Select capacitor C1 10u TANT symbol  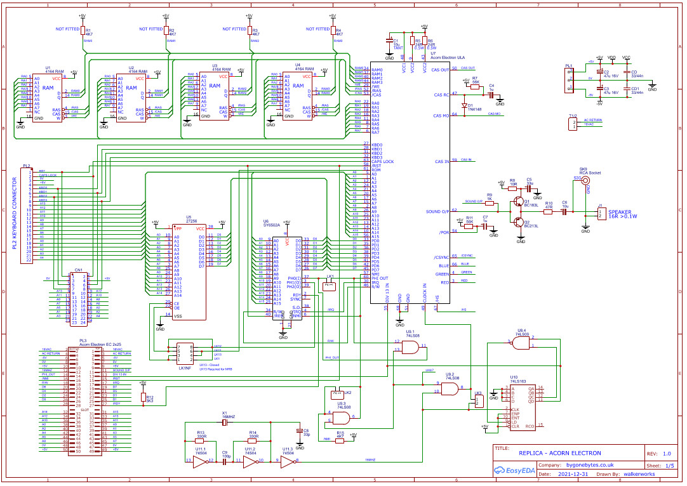389,41
